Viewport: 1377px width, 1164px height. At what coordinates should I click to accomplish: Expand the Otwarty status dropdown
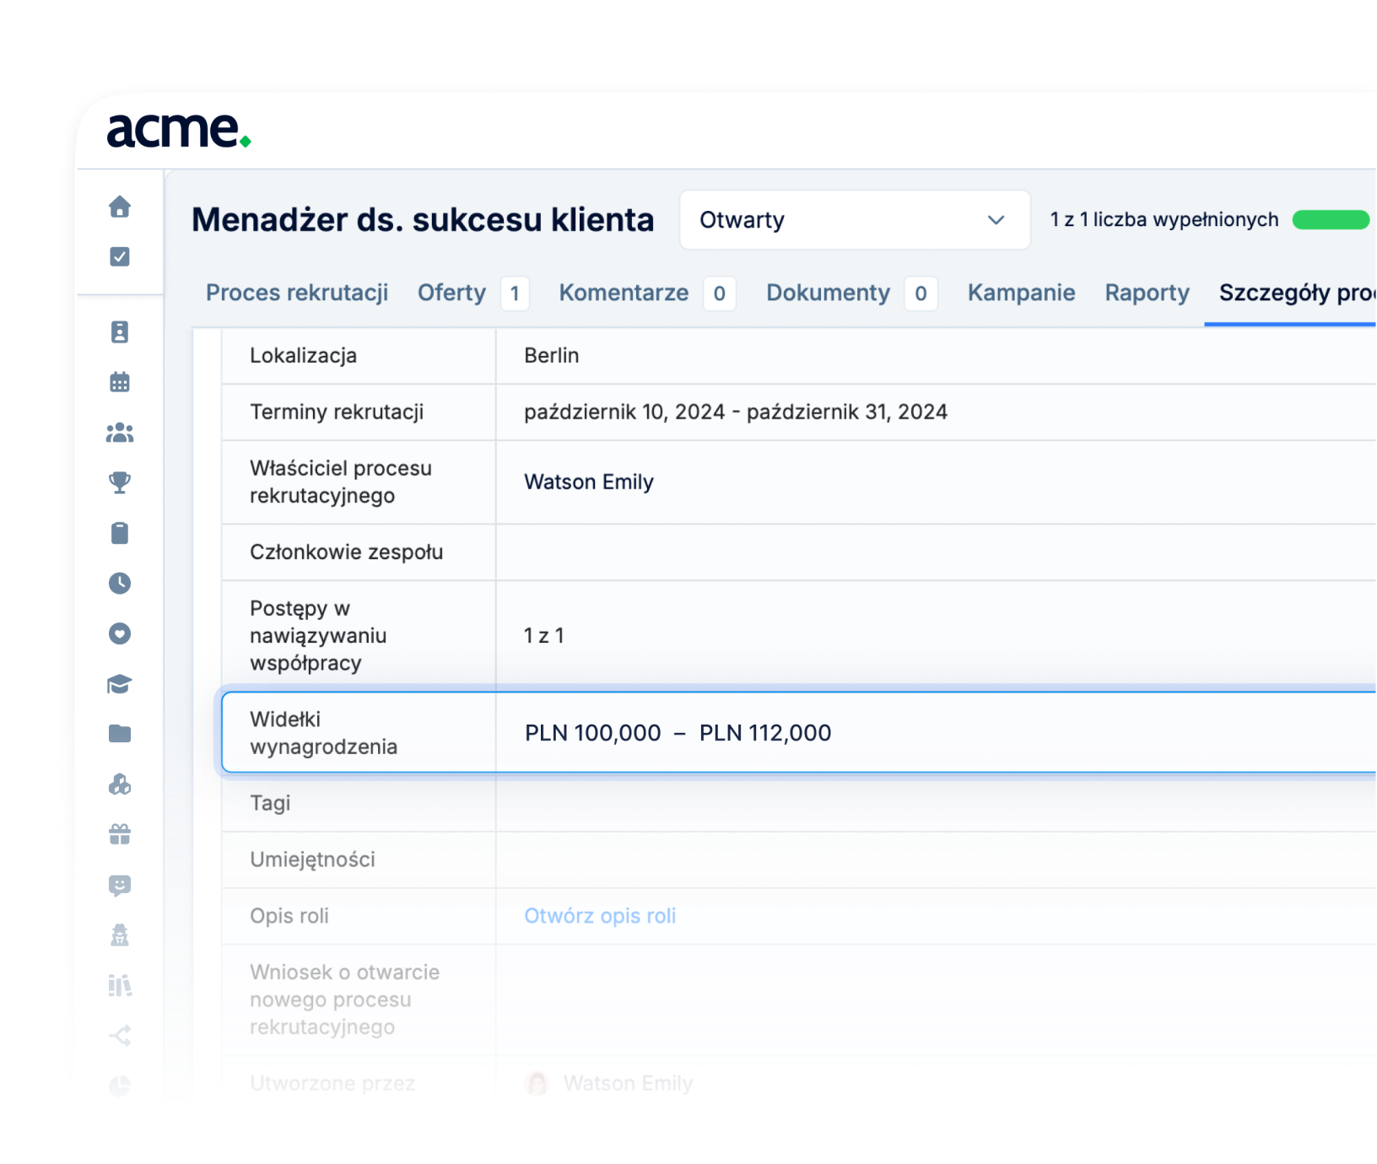[x=854, y=220]
